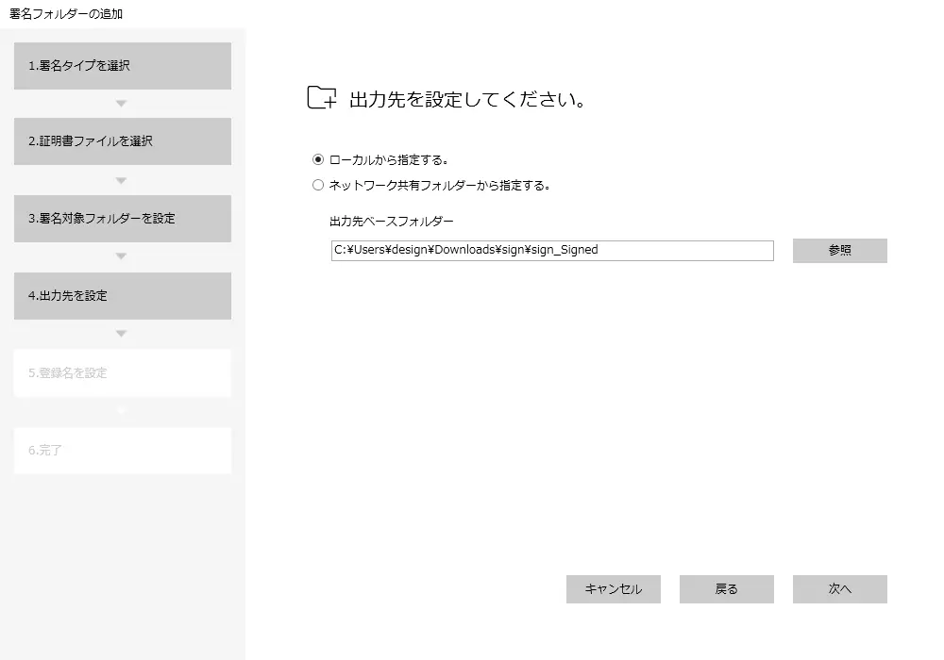Select the current step 4.出力先を設定
Screen dimensions: 944x660
(x=123, y=296)
